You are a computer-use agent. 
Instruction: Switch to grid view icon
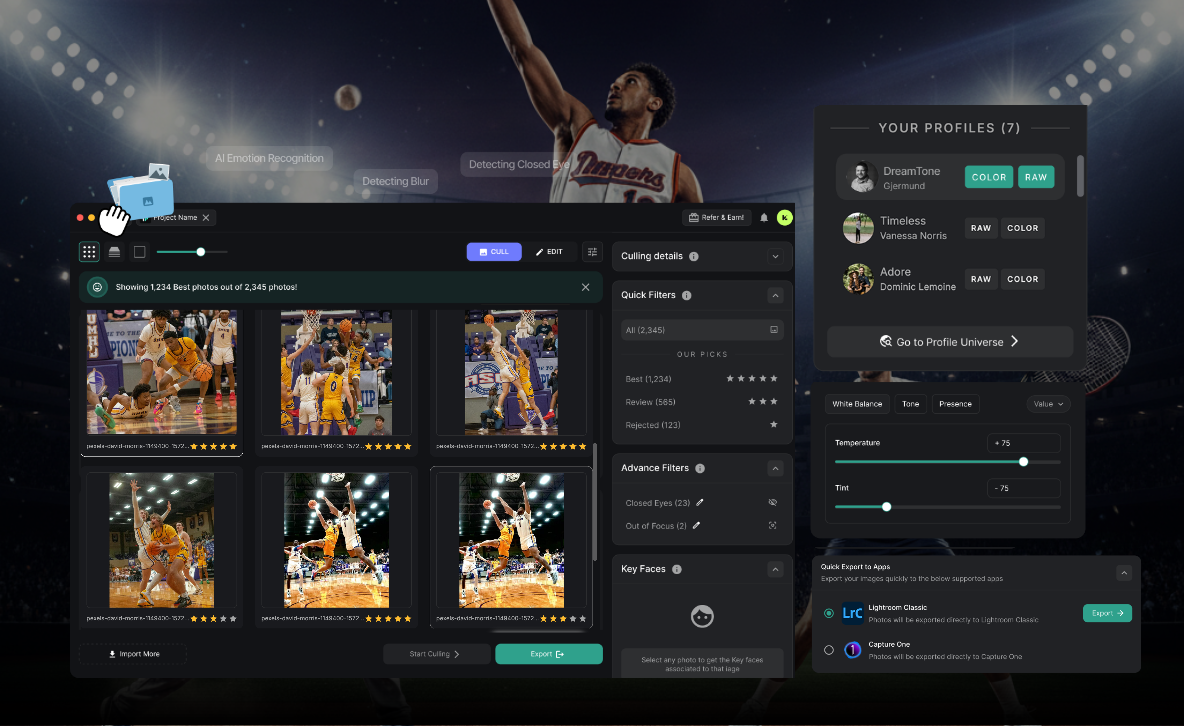click(x=89, y=252)
